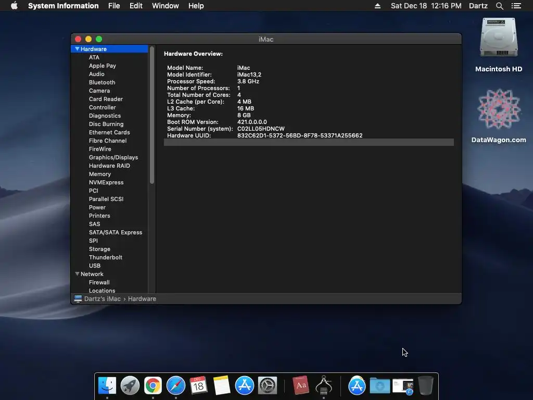Open the Applications stack in Dock

pos(357,386)
